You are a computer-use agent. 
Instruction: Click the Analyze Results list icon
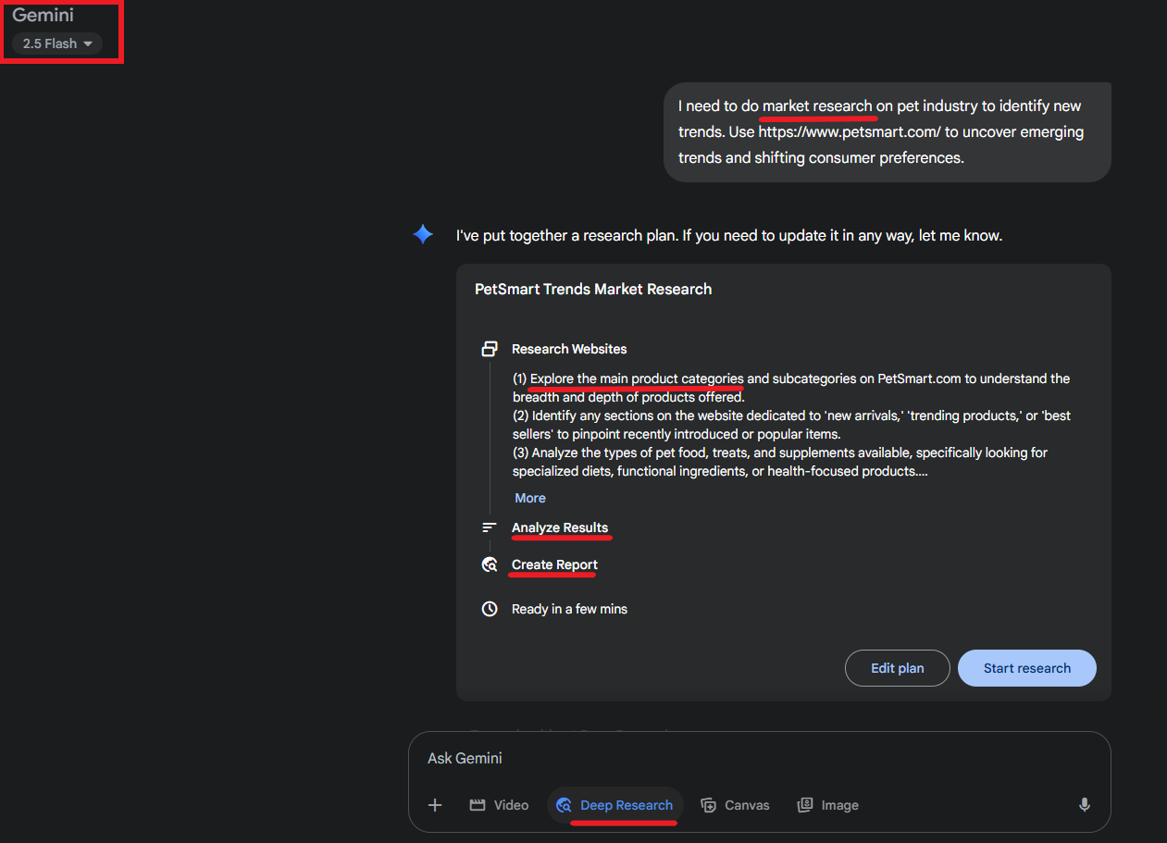pos(490,527)
